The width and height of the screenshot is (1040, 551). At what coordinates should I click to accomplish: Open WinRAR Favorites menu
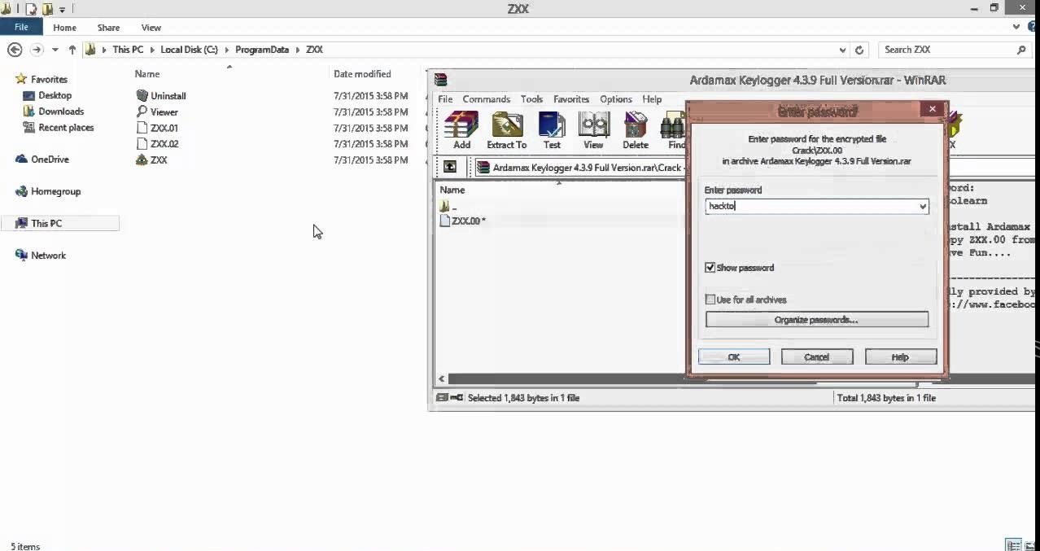coord(571,99)
